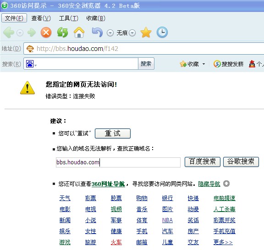Click the domain input with bbs.houdao.com

[x=118, y=162]
